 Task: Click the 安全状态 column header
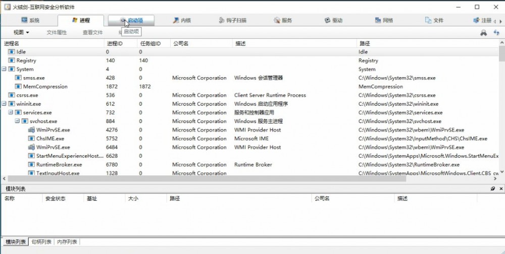pyautogui.click(x=63, y=199)
